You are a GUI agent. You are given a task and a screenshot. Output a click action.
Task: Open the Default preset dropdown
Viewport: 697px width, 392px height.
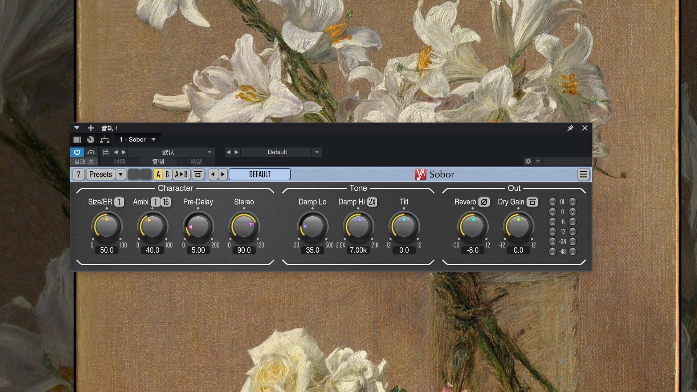(317, 152)
